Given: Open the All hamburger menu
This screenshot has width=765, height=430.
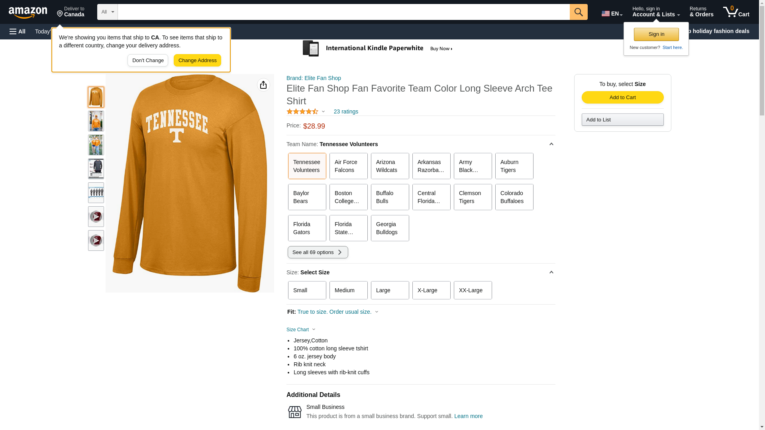Looking at the screenshot, I should (18, 31).
